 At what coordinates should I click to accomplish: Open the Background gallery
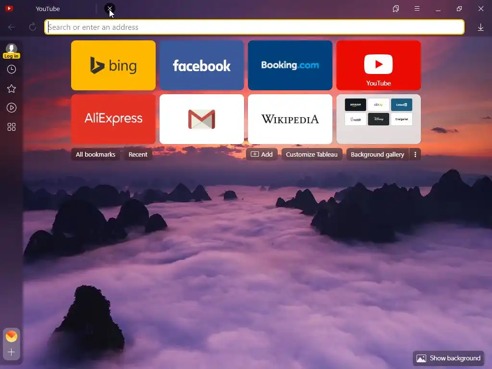[x=378, y=154]
